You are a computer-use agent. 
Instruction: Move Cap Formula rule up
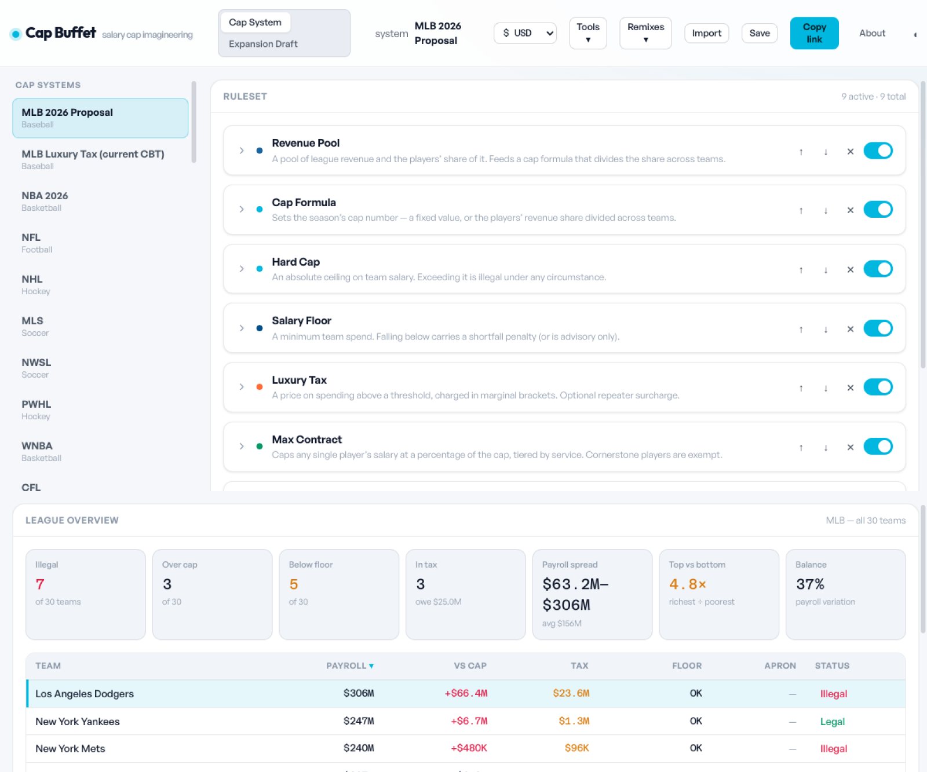[x=801, y=211]
